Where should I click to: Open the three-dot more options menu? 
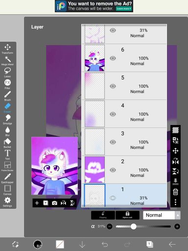pos(175,202)
